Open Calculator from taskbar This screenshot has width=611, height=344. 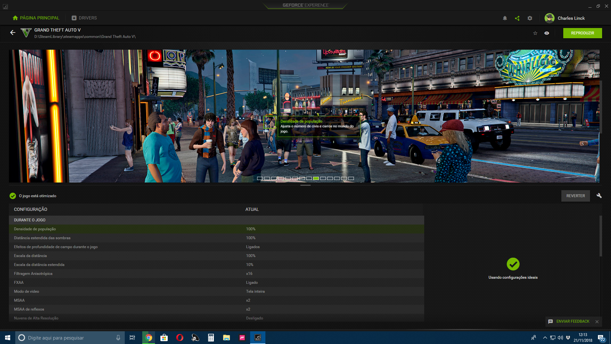tap(211, 338)
